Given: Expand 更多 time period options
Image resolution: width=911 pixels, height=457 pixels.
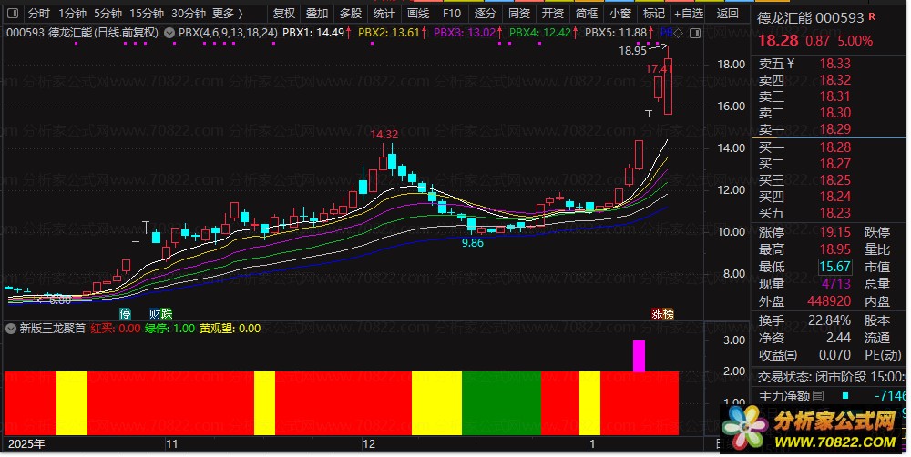Looking at the screenshot, I should point(228,13).
